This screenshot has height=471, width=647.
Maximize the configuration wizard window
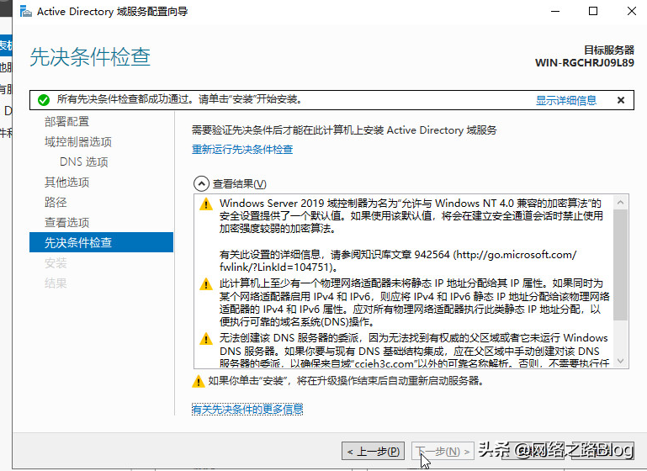pos(593,11)
